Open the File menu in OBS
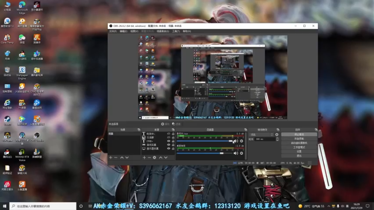The width and height of the screenshot is (374, 210). tap(113, 31)
